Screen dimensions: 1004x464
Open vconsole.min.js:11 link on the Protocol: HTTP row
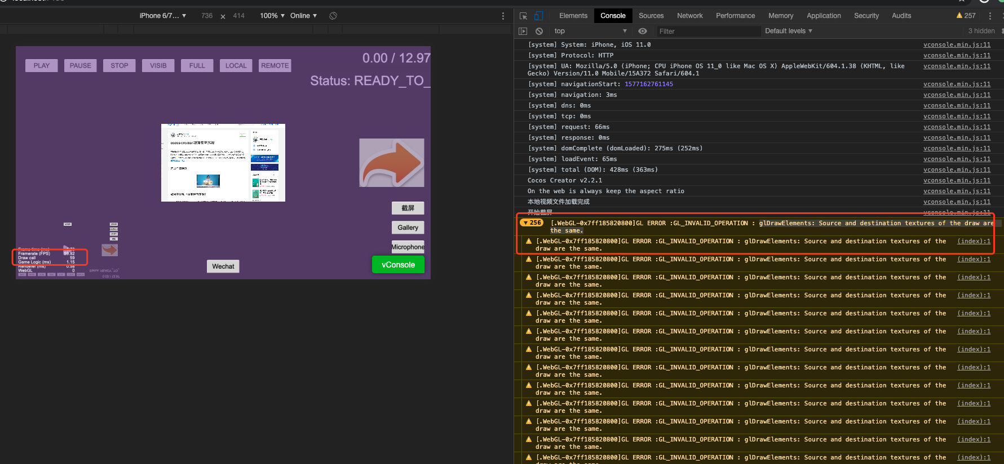[957, 56]
